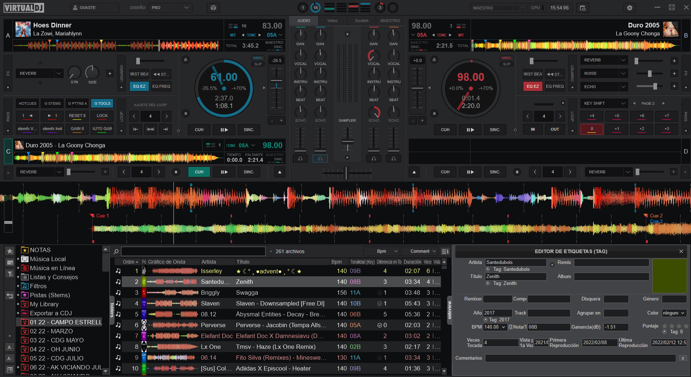Open Bpm column filter dropdown
Screen dimensions: 691x377
[x=381, y=251]
